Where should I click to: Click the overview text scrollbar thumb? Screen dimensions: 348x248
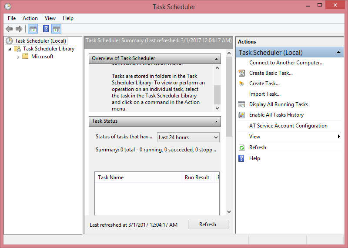tap(217, 94)
